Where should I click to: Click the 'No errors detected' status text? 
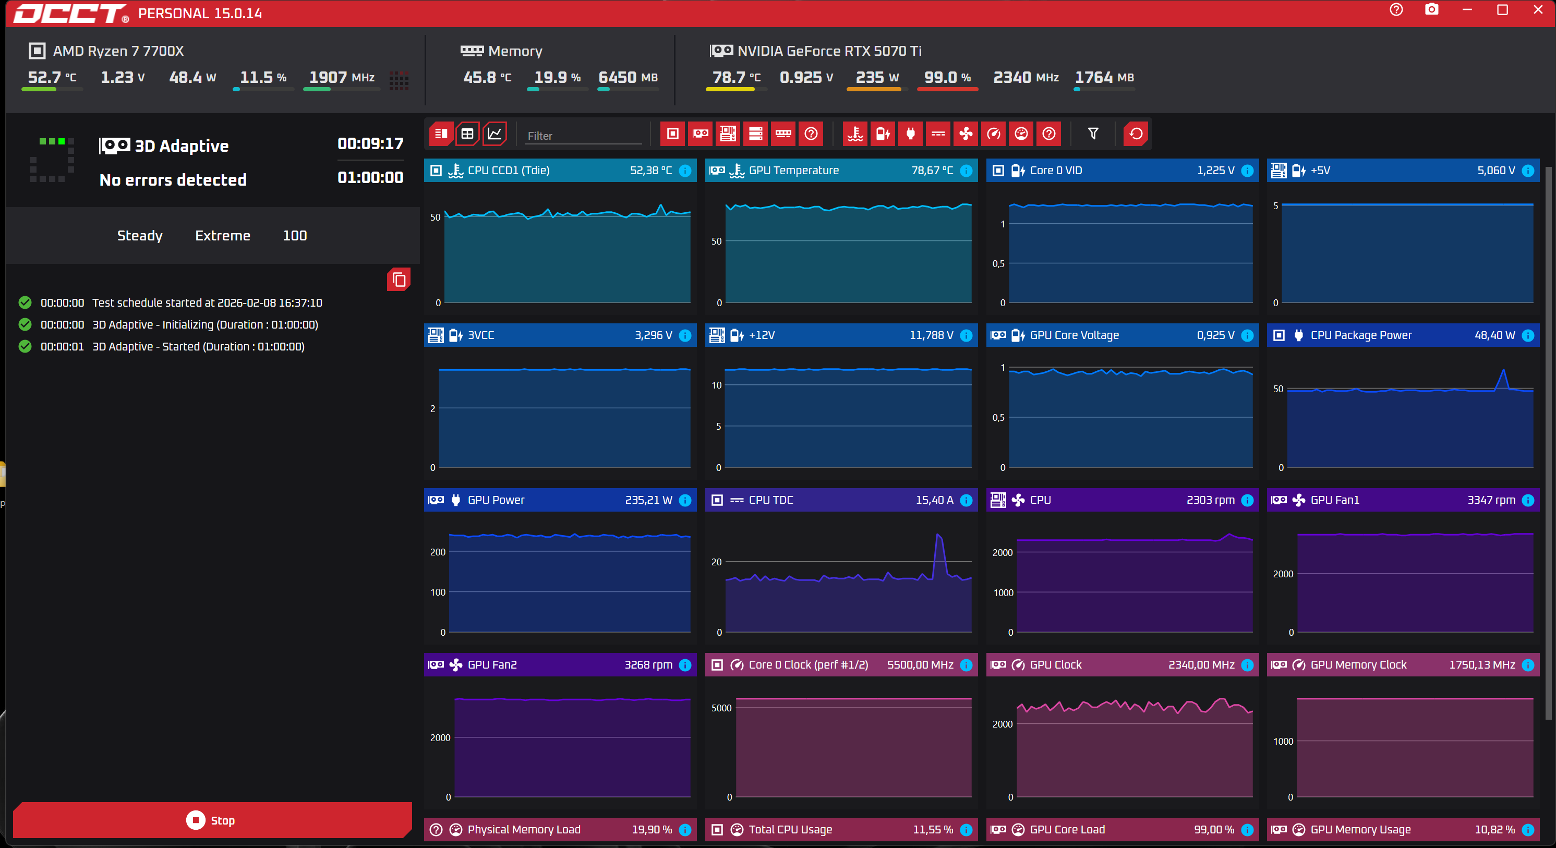pyautogui.click(x=173, y=179)
